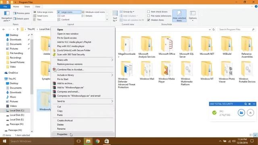Select Local Disk (D:) in navigation pane
Image resolution: width=258 pixels, height=145 pixels.
tap(17, 115)
